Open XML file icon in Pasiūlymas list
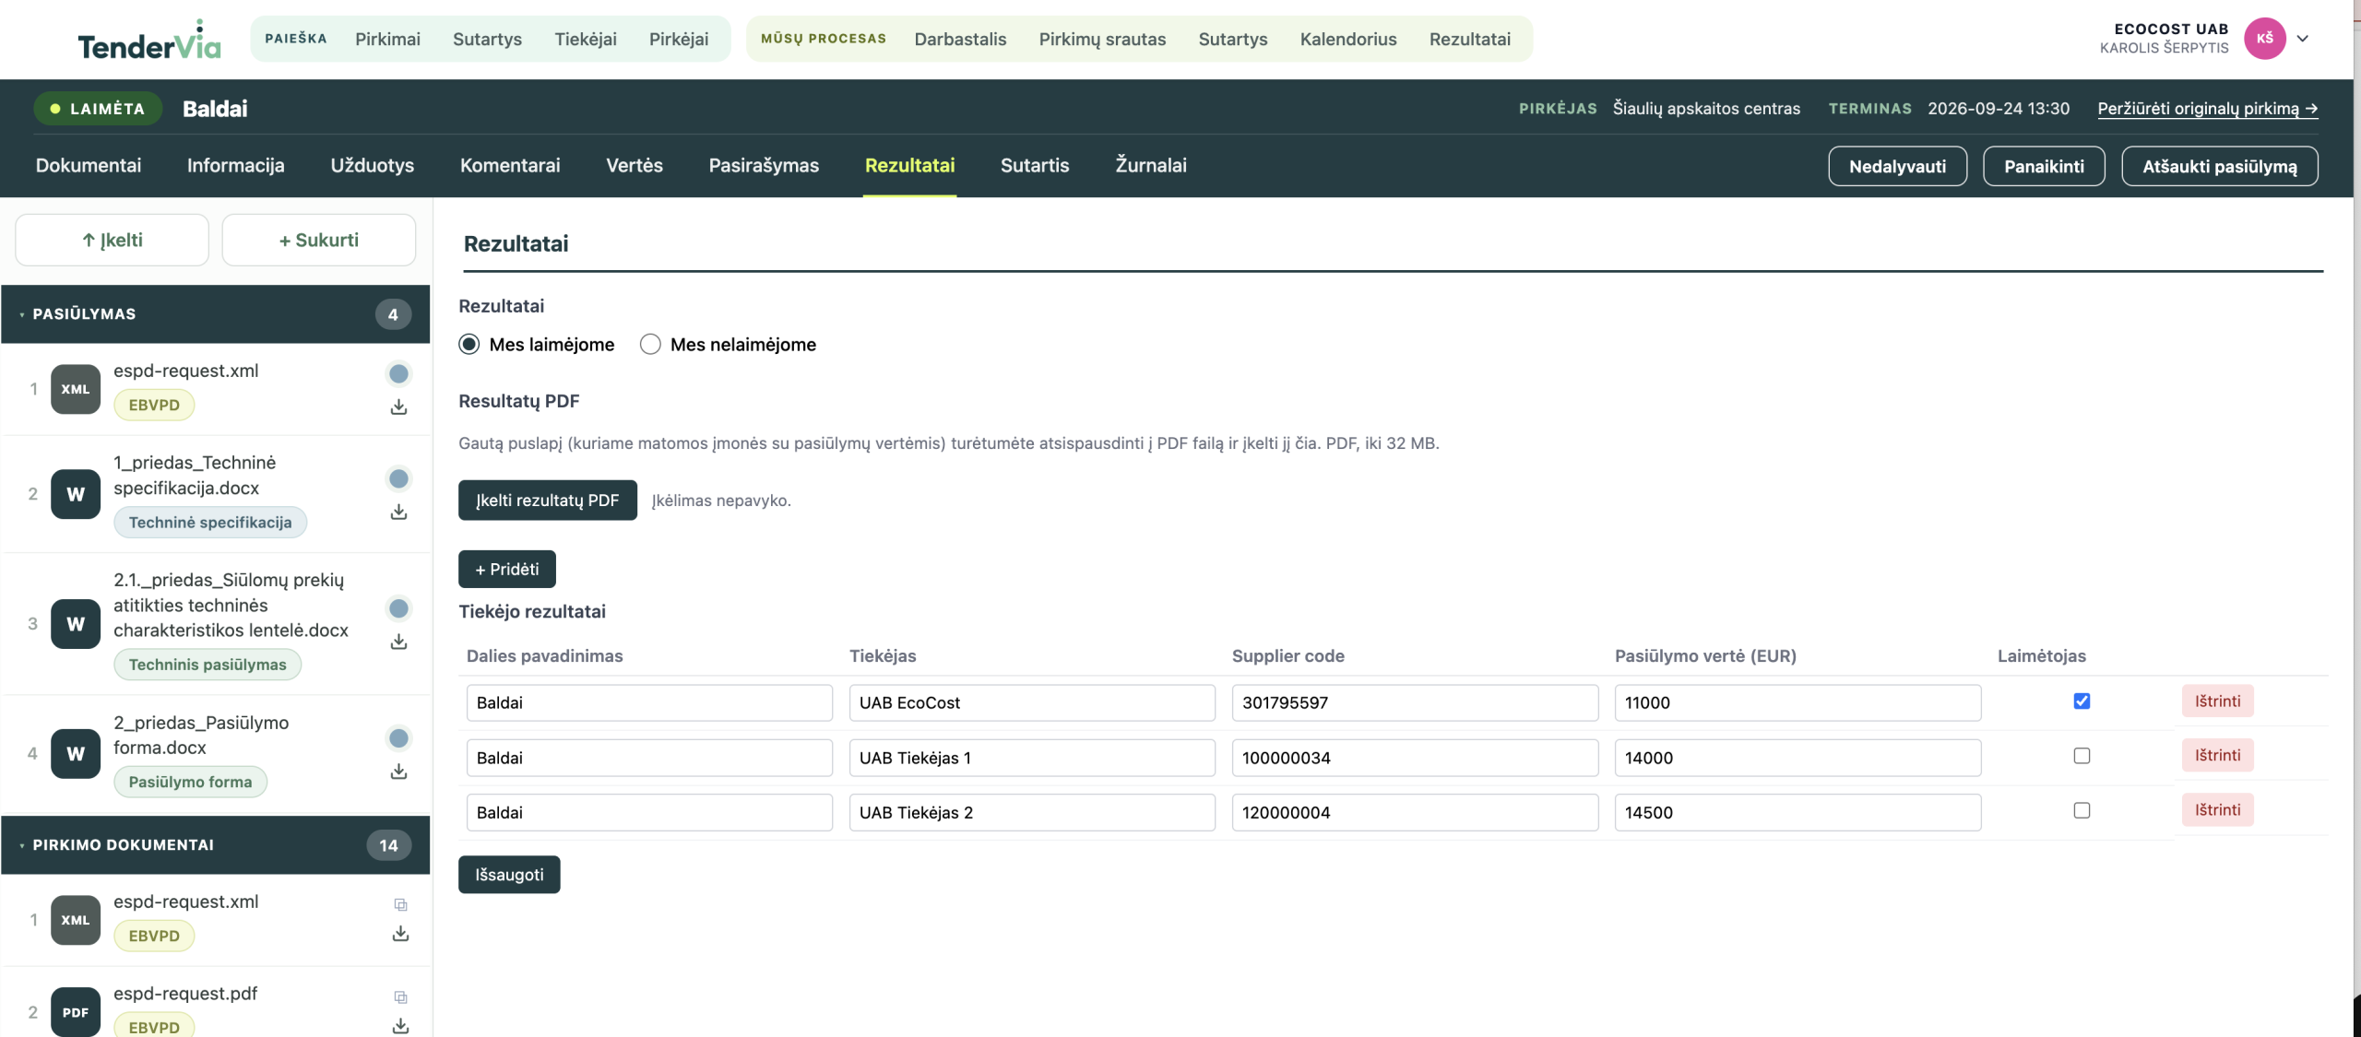This screenshot has width=2361, height=1037. (76, 389)
